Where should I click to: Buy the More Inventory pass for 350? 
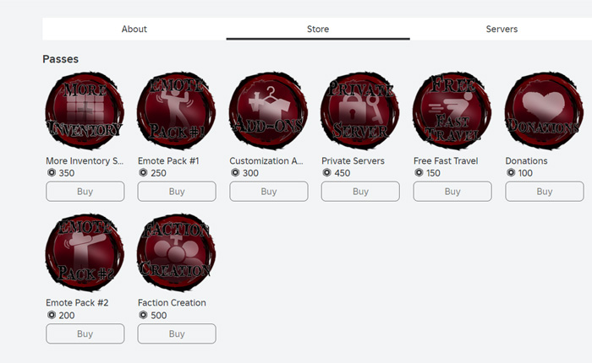point(85,192)
